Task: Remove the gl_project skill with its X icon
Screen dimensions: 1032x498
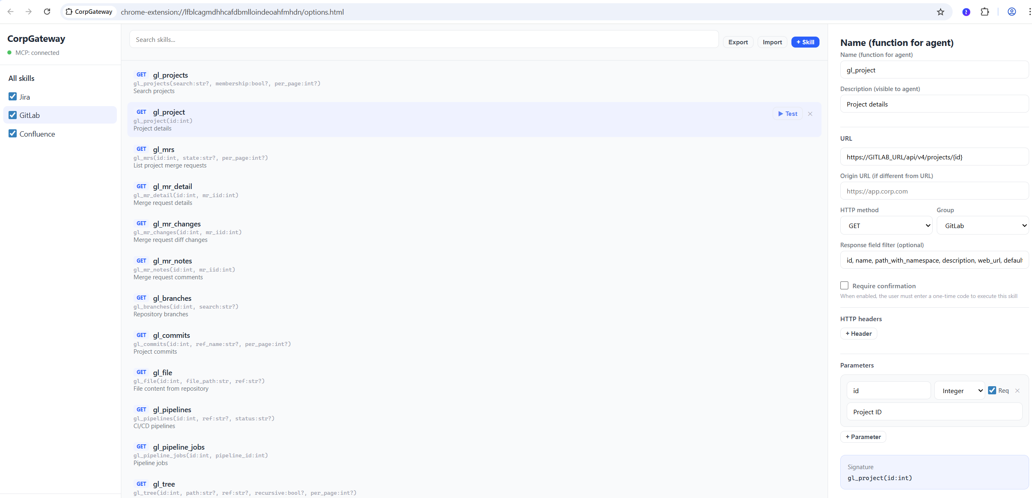Action: [810, 114]
